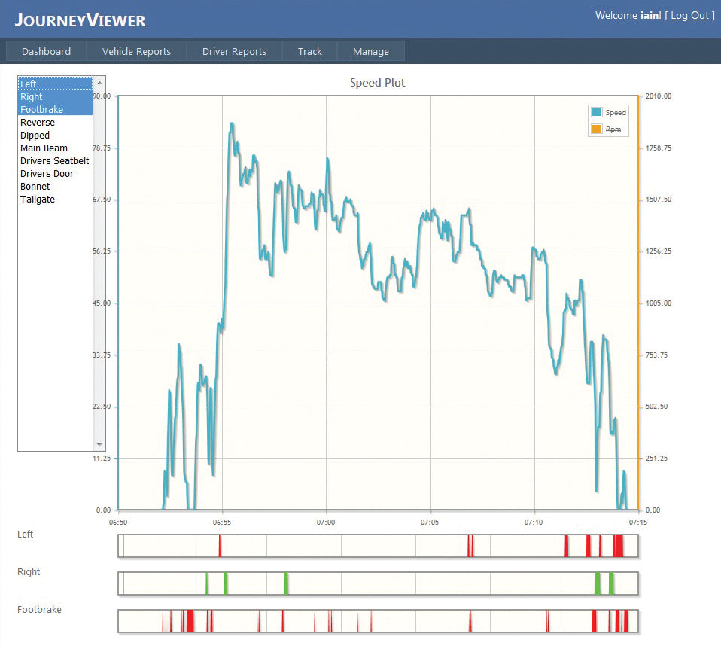Viewport: 721px width, 649px height.
Task: Go to Driver Reports tab
Action: tap(234, 51)
